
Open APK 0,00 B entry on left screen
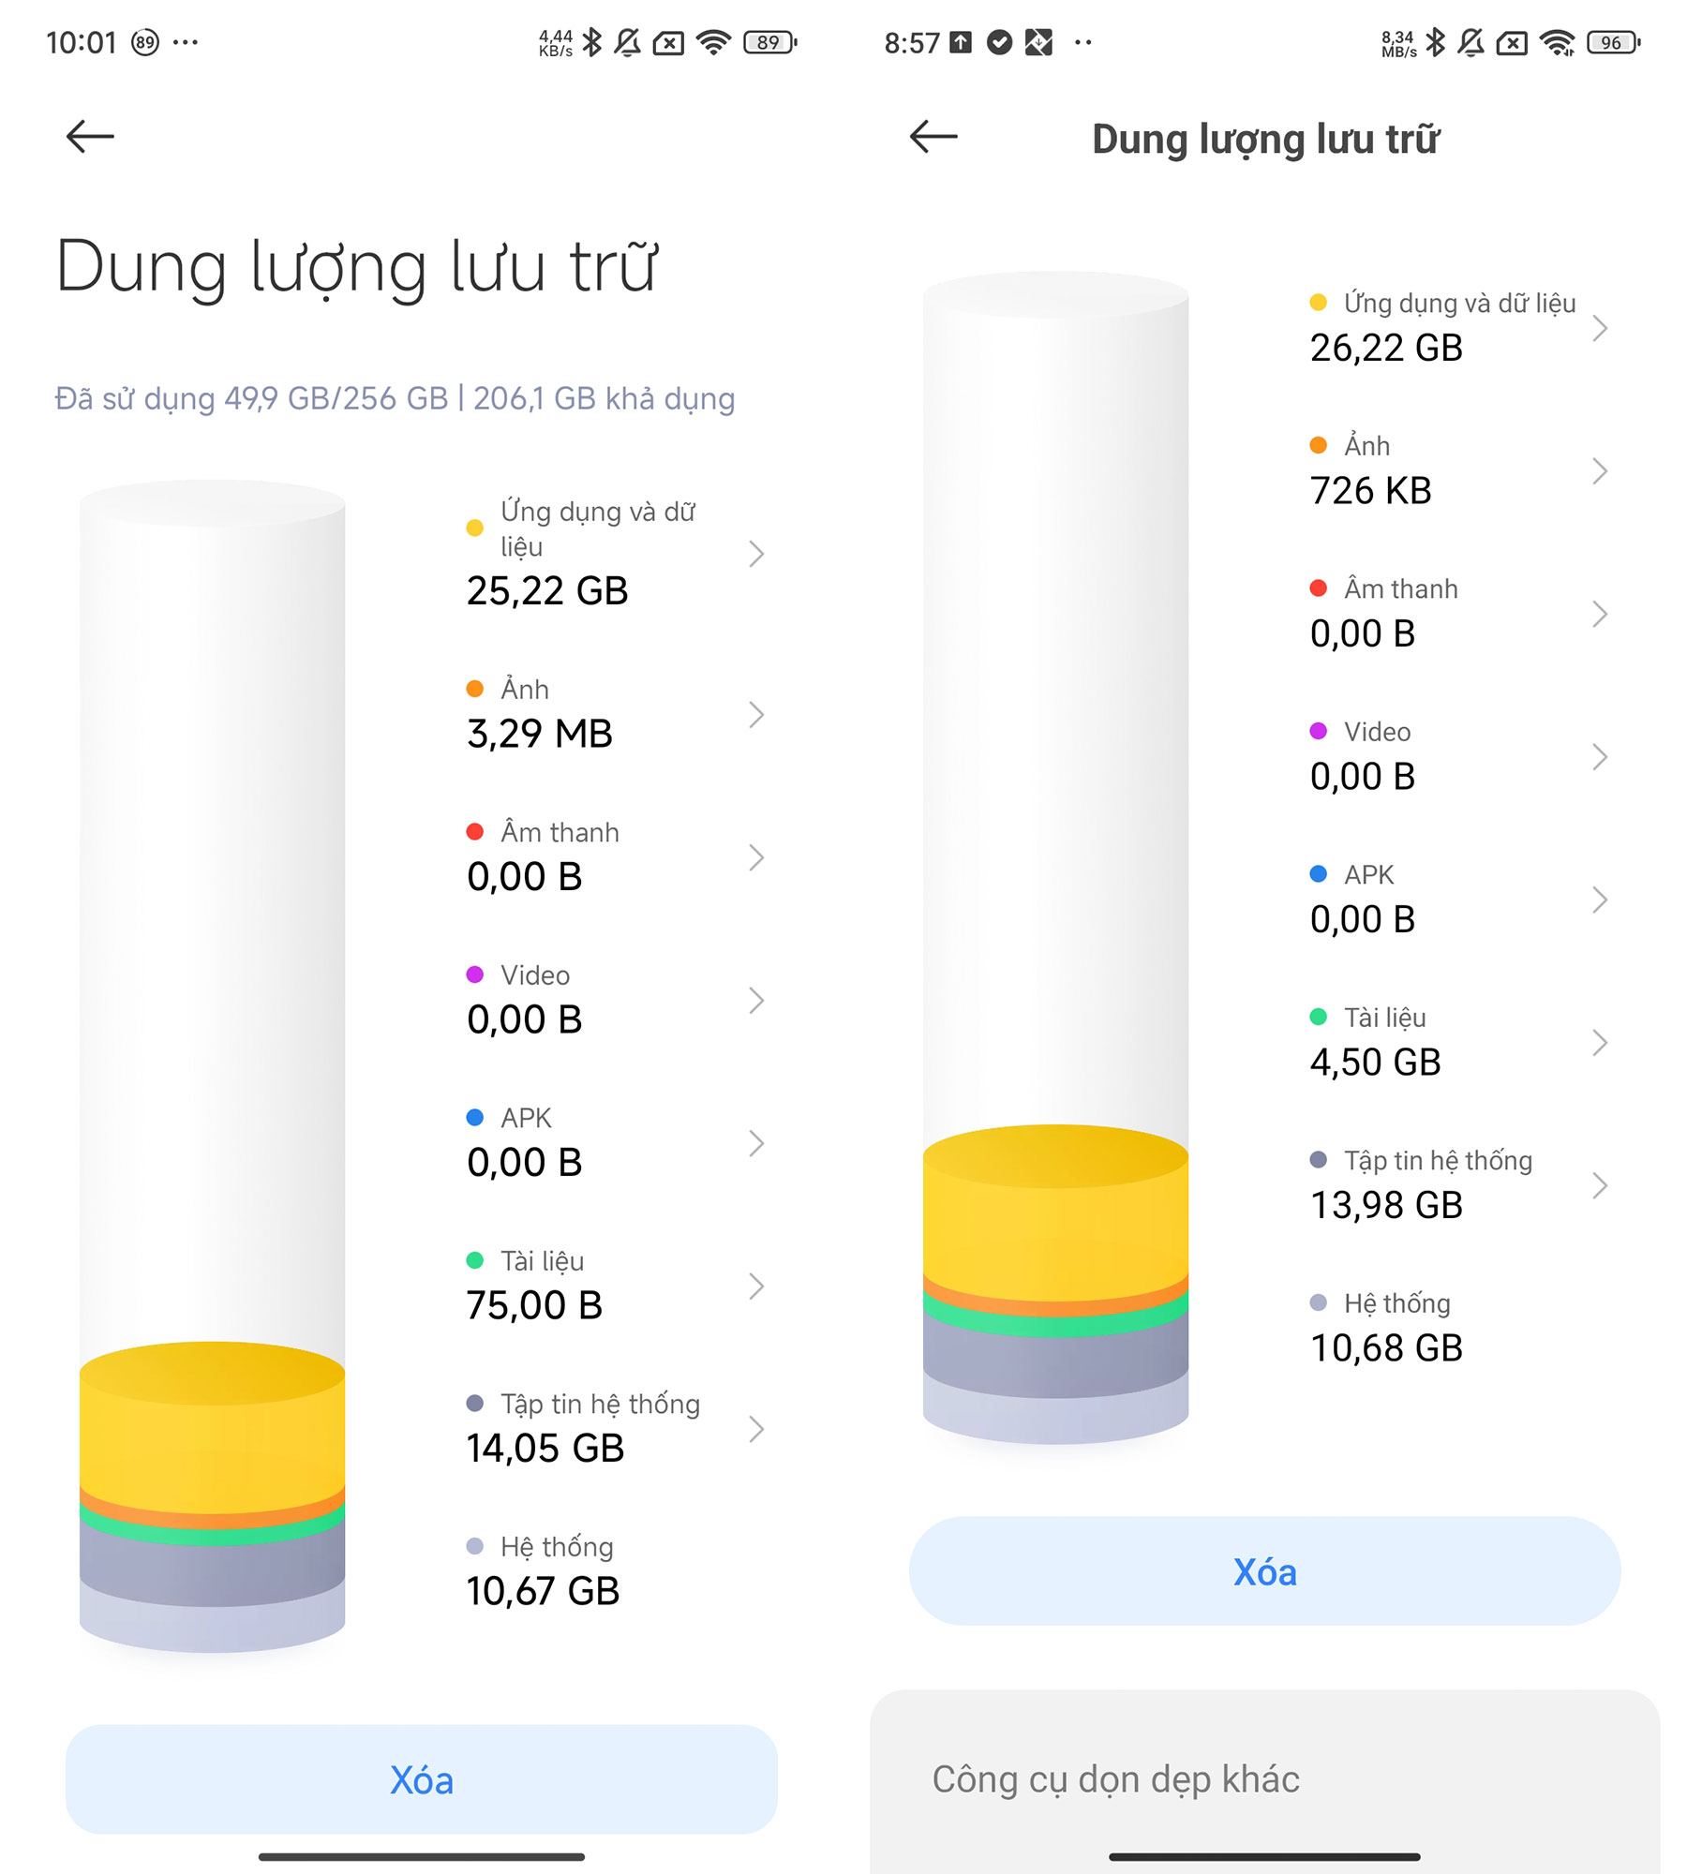(616, 1142)
